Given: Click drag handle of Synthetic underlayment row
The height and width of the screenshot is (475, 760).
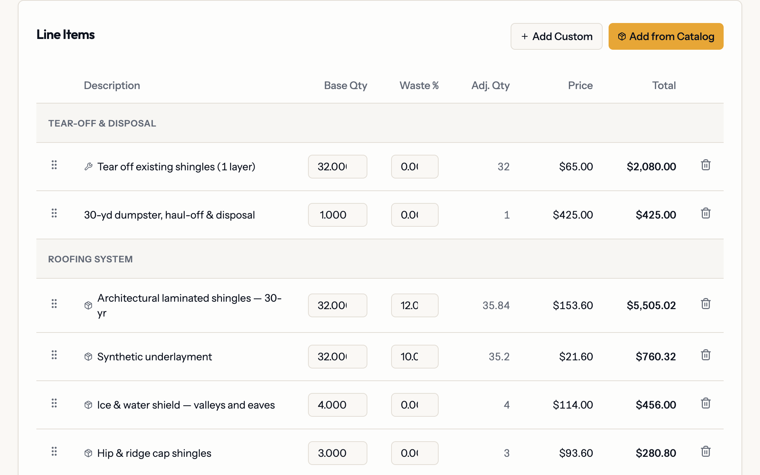Looking at the screenshot, I should 54,355.
